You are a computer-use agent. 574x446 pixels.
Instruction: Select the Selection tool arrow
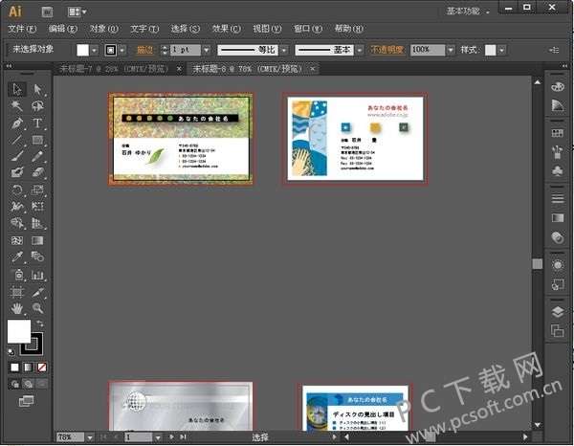tap(17, 89)
